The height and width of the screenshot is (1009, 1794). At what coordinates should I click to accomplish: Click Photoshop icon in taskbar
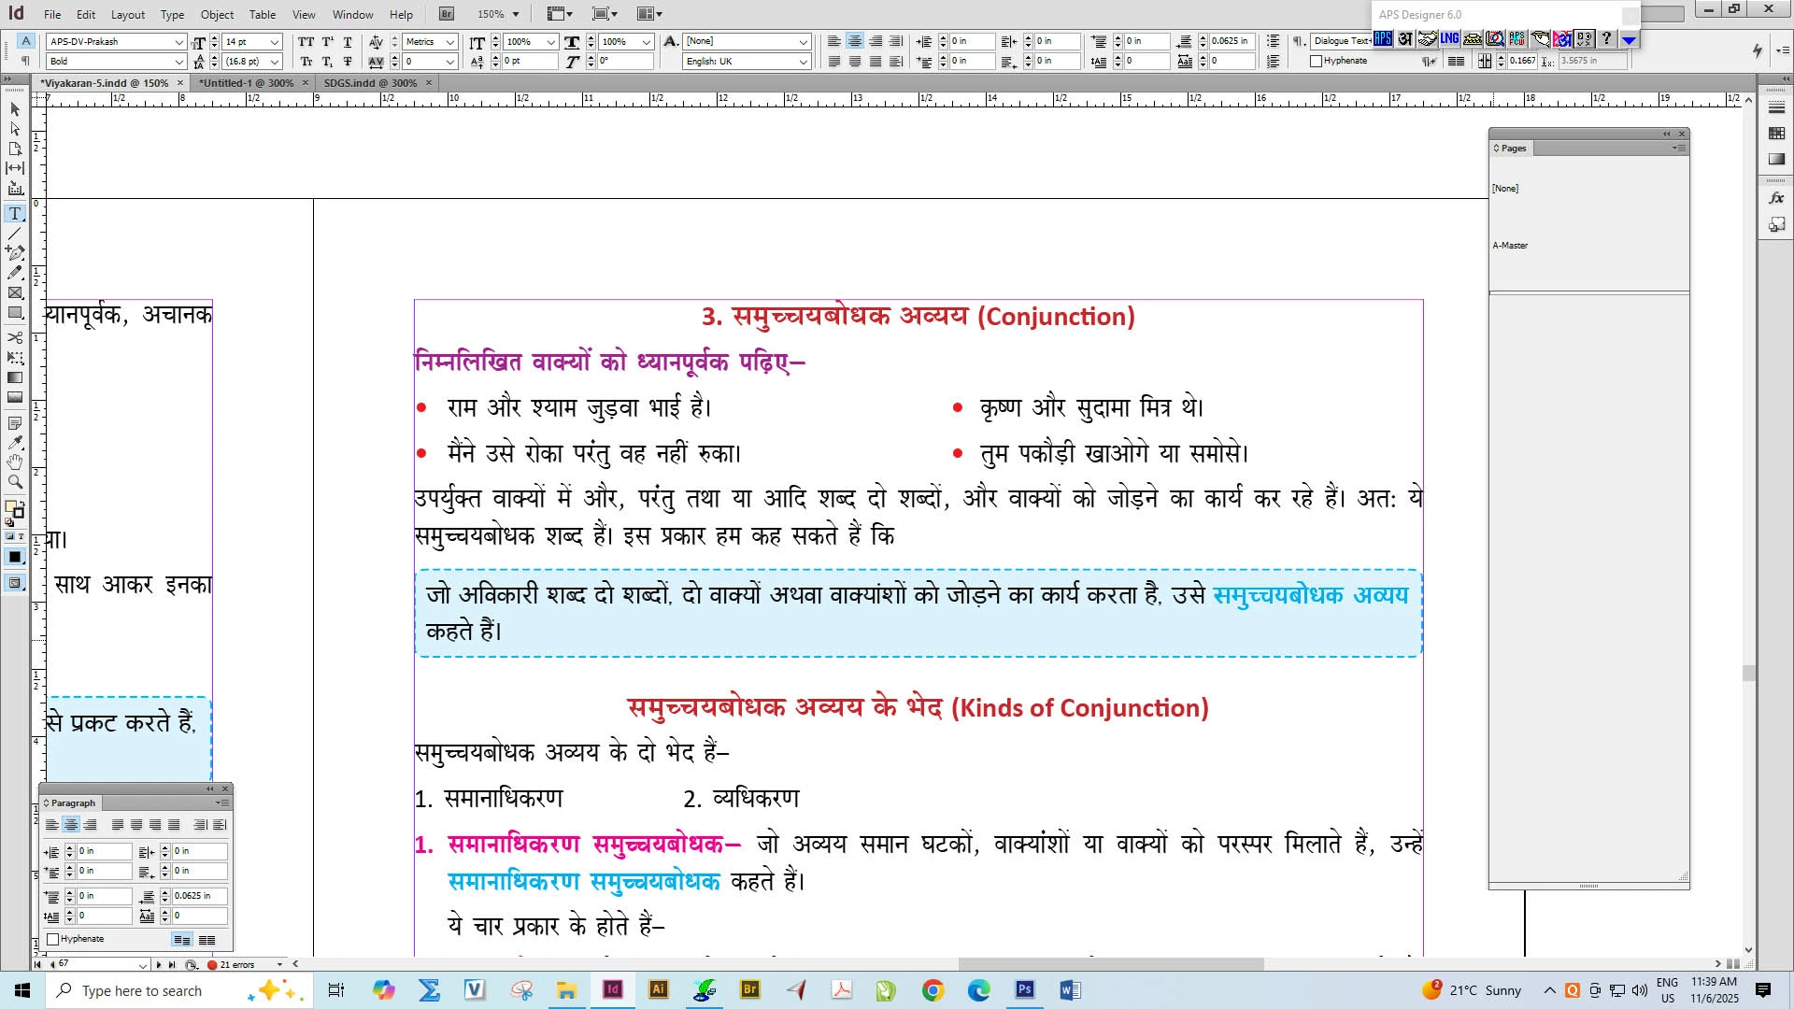[x=1025, y=990]
